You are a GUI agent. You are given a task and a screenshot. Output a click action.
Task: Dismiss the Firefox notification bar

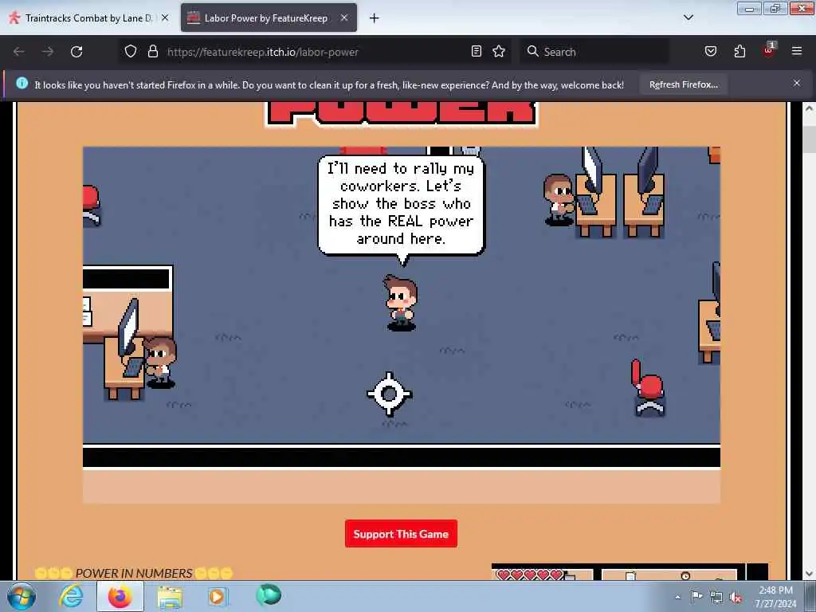point(797,83)
